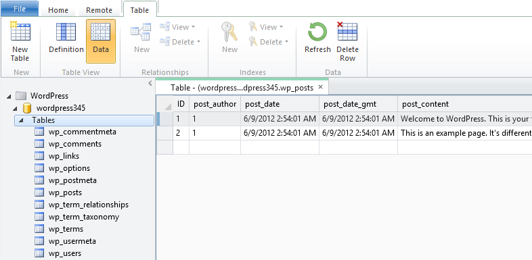Switch to the Home ribbon tab
532x260 pixels.
pos(58,10)
